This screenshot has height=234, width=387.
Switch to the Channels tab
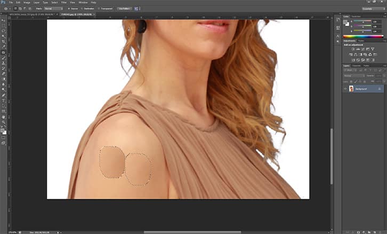357,66
